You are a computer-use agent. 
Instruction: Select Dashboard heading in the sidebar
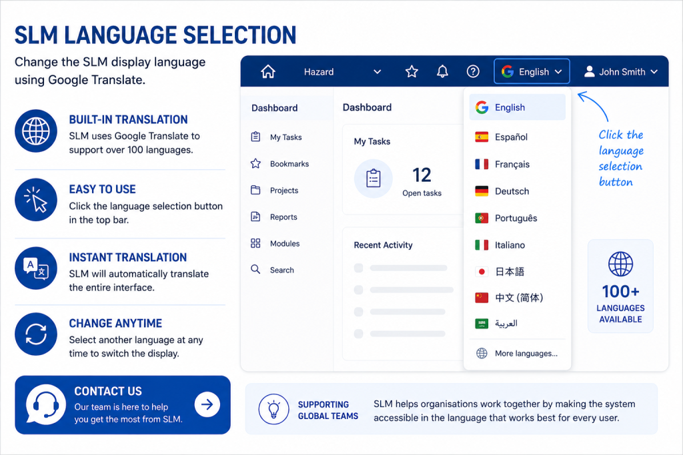click(x=274, y=108)
